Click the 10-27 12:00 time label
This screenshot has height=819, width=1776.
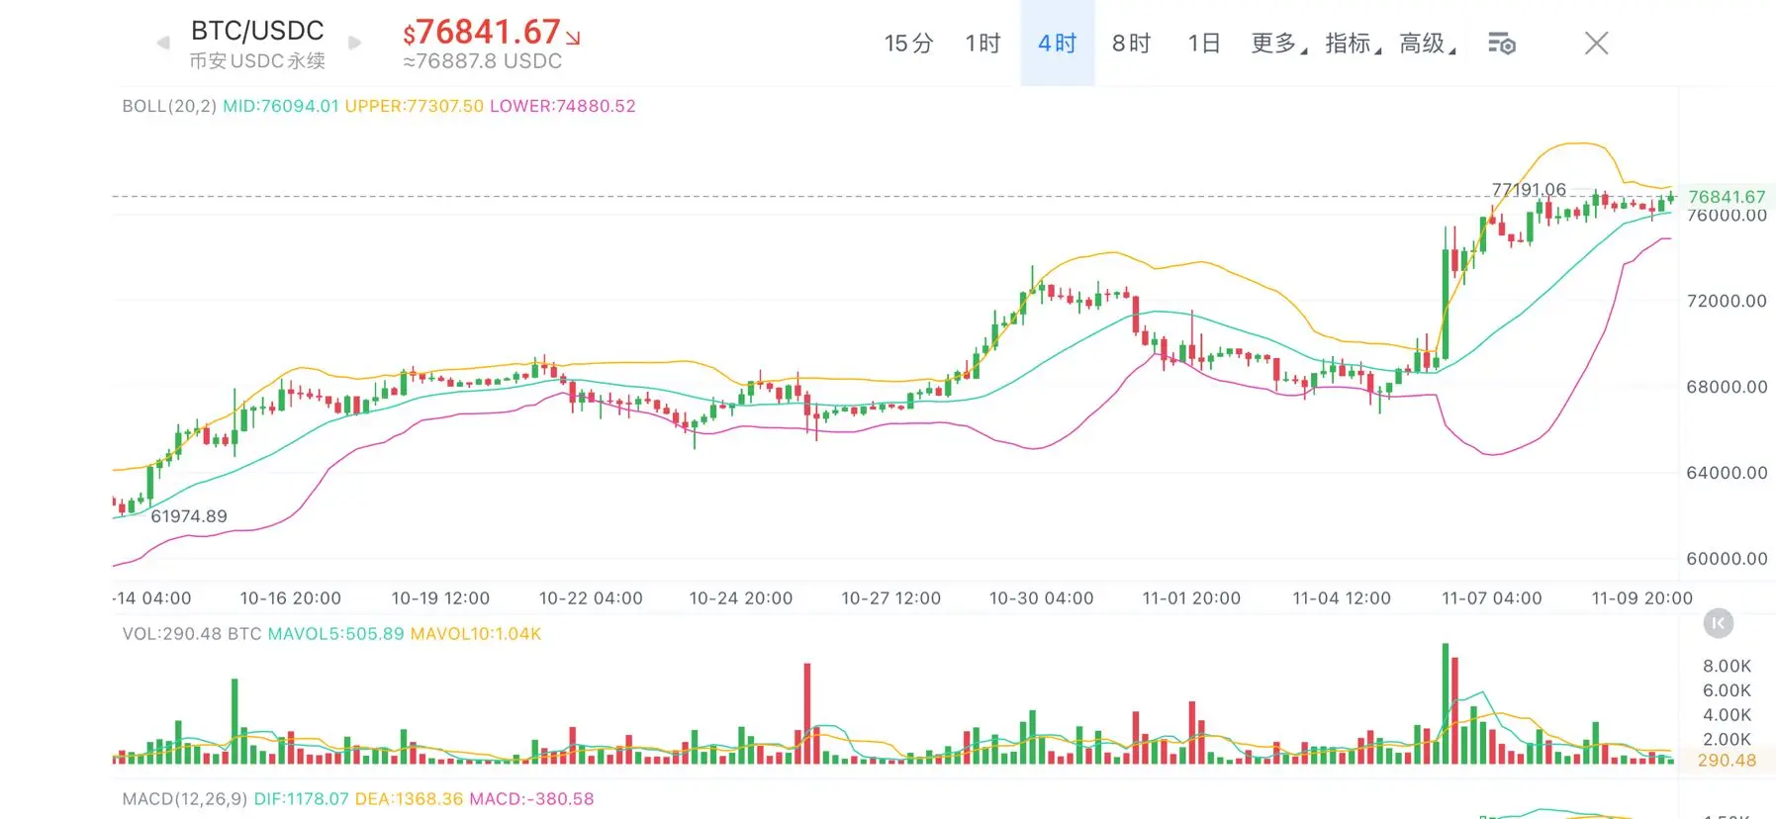click(891, 598)
